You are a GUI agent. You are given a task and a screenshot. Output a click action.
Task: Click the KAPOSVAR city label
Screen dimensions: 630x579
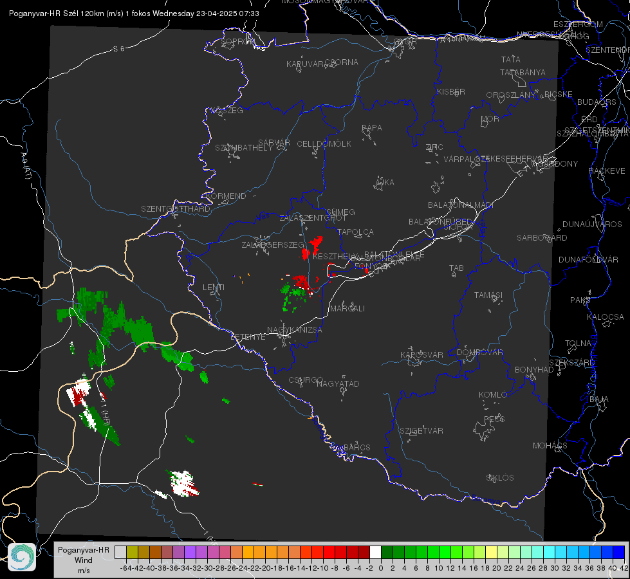click(422, 354)
